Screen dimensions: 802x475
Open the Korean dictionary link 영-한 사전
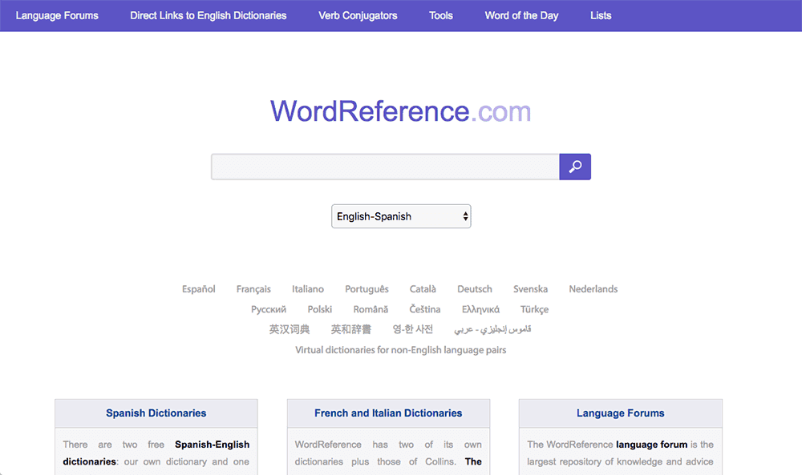click(x=413, y=329)
